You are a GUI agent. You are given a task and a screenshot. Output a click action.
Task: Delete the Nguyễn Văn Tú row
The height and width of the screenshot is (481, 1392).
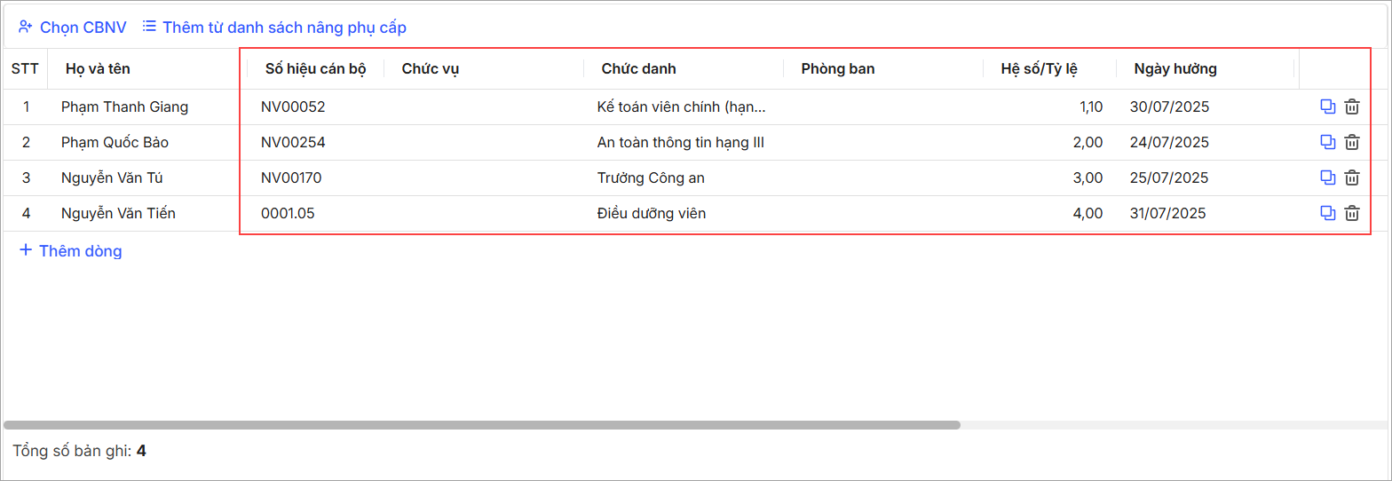pyautogui.click(x=1352, y=177)
